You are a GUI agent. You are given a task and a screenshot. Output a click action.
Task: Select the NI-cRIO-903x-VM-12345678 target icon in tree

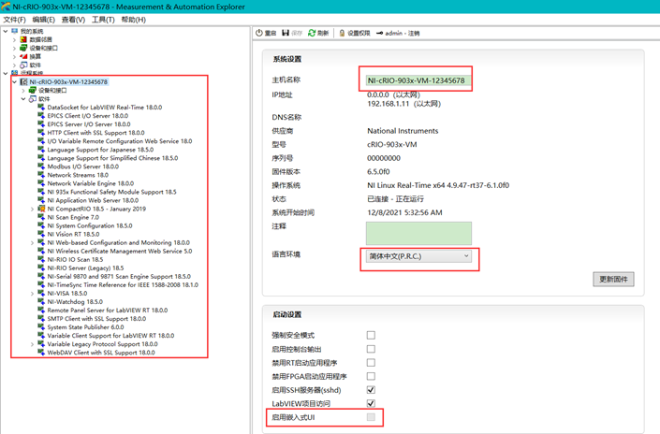(24, 82)
